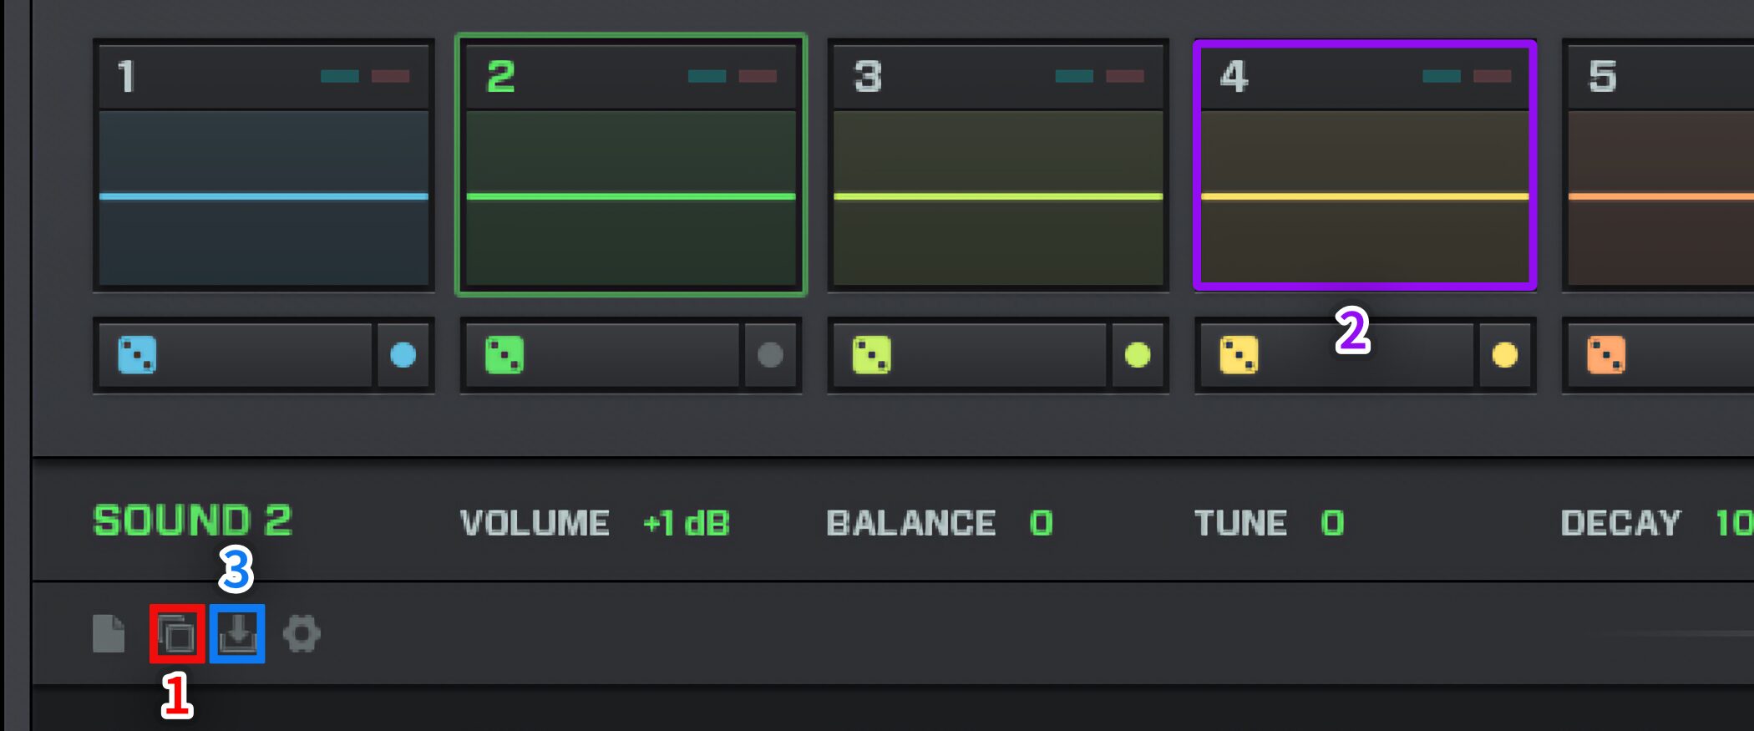Select sound pad 4 waveform
1754x731 pixels.
click(1365, 198)
